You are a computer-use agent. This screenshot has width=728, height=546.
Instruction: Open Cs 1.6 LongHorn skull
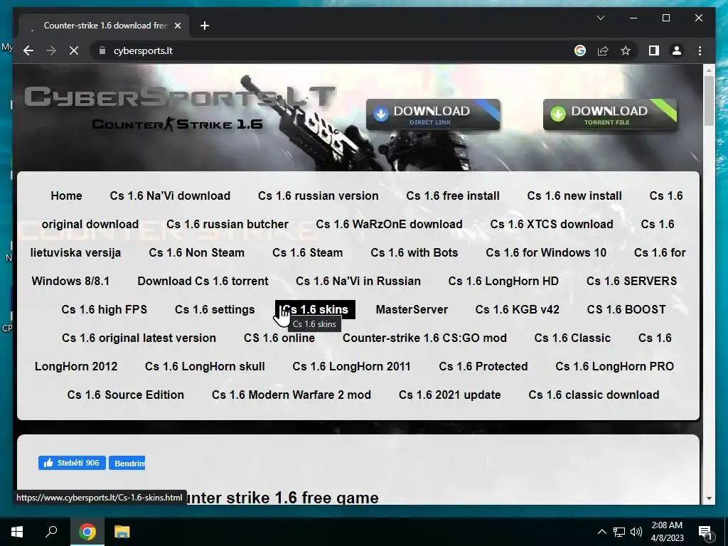tap(205, 366)
